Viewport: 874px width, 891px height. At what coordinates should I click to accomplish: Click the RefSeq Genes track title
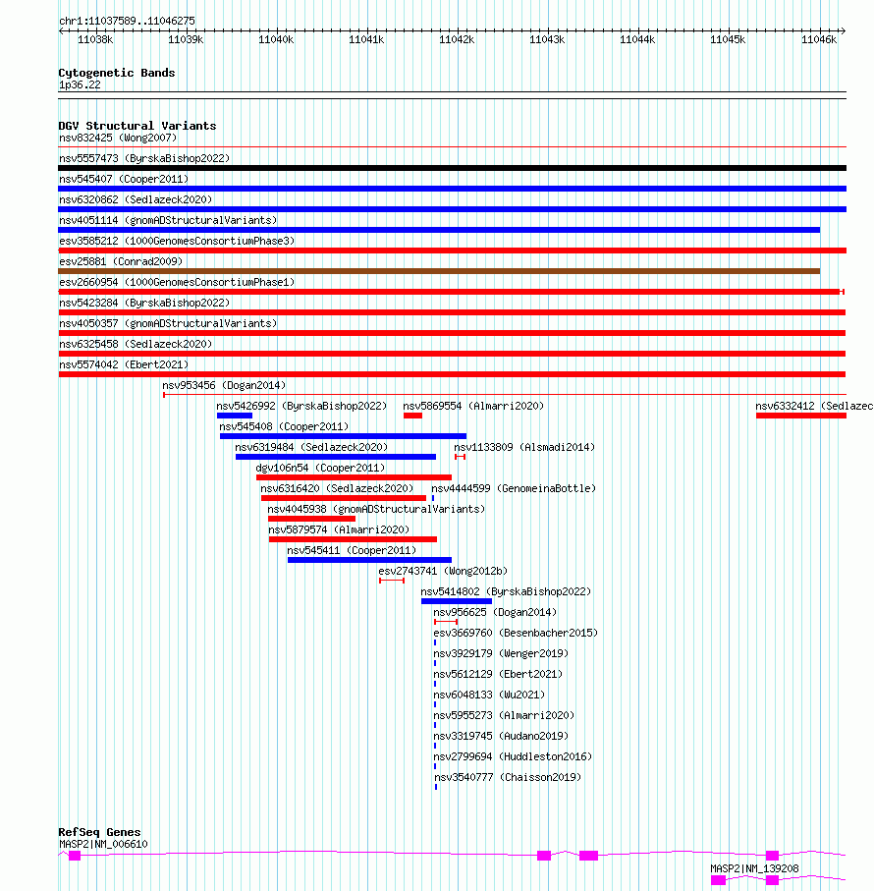pos(99,832)
